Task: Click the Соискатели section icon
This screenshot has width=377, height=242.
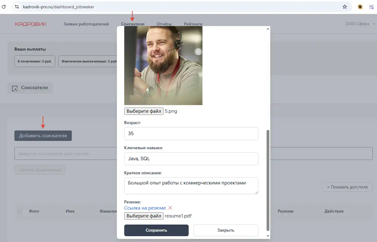Action: (x=15, y=88)
